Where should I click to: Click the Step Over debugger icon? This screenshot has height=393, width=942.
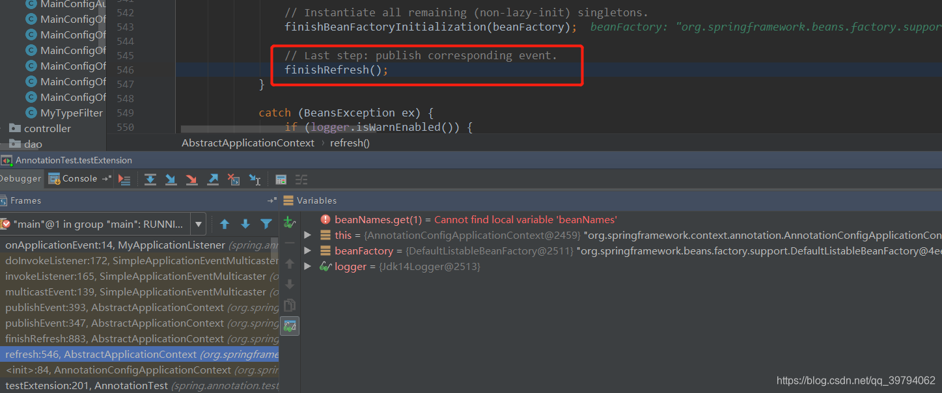coord(150,180)
